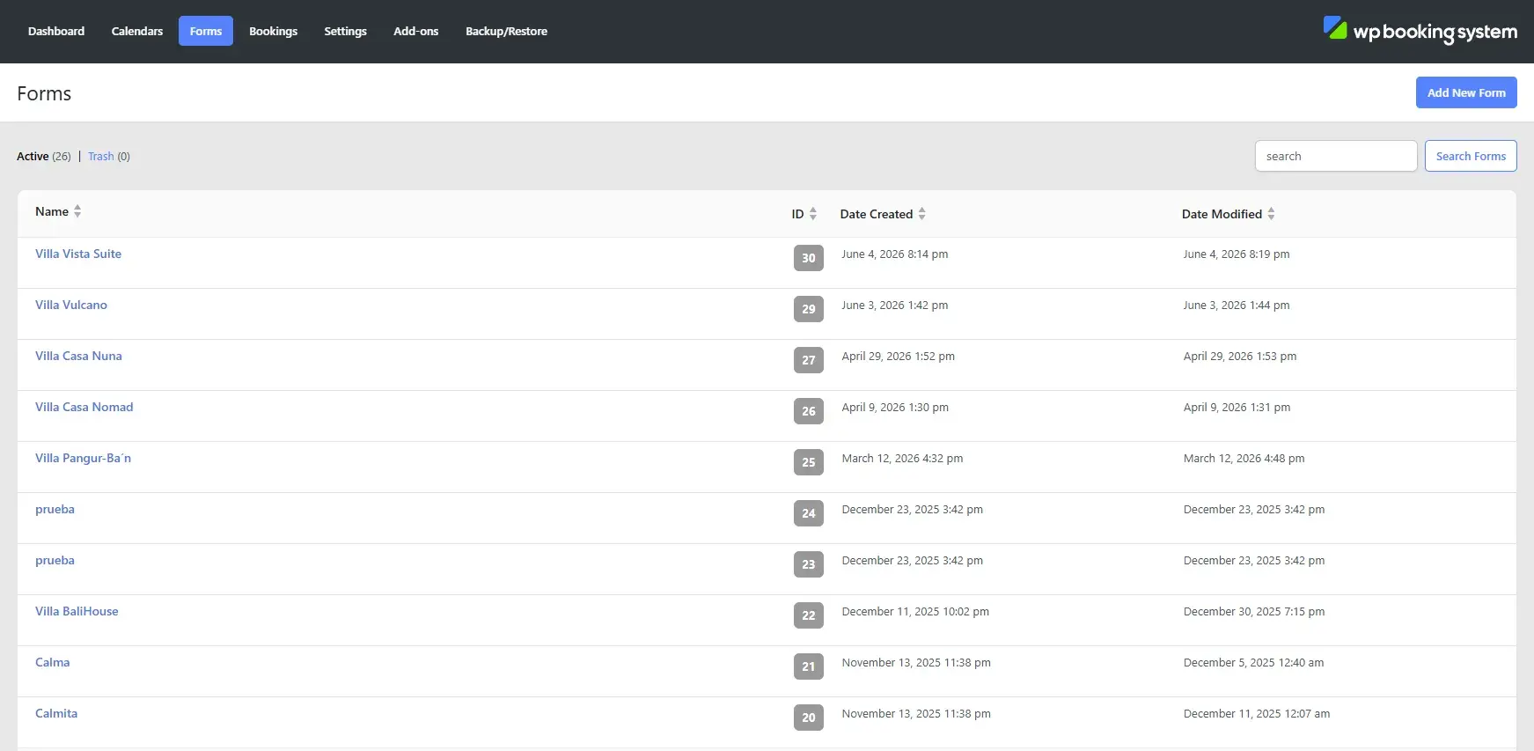Screen dimensions: 1534x751
Task: Open Villa BaliHouse form
Action: [77, 611]
